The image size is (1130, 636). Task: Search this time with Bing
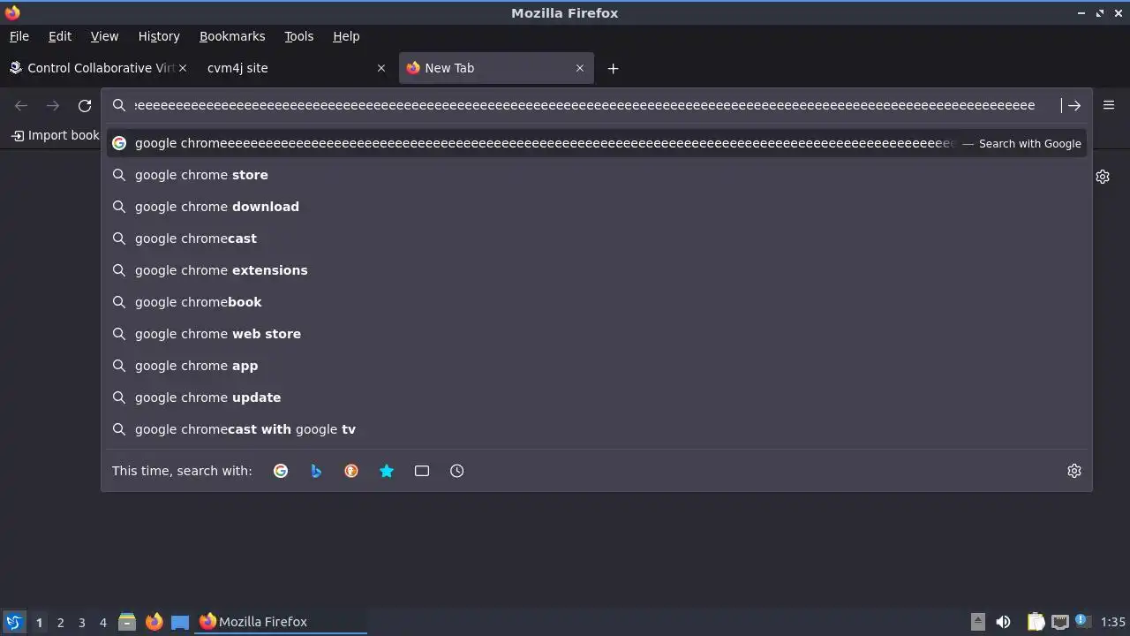coord(316,471)
